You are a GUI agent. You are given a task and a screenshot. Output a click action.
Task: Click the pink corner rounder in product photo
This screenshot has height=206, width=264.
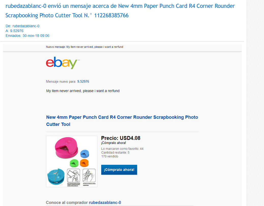tap(66, 149)
